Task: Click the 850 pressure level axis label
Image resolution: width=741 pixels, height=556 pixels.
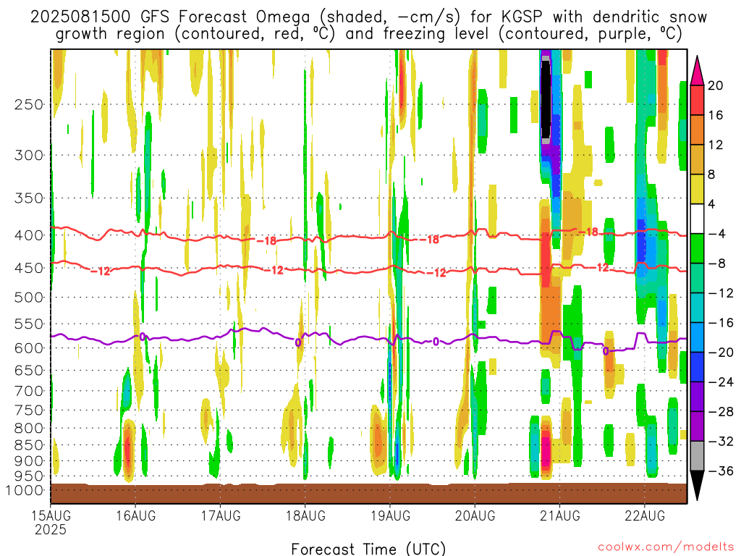Action: tap(29, 445)
